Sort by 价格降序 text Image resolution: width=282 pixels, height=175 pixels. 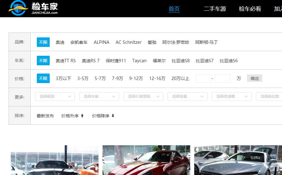101,116
